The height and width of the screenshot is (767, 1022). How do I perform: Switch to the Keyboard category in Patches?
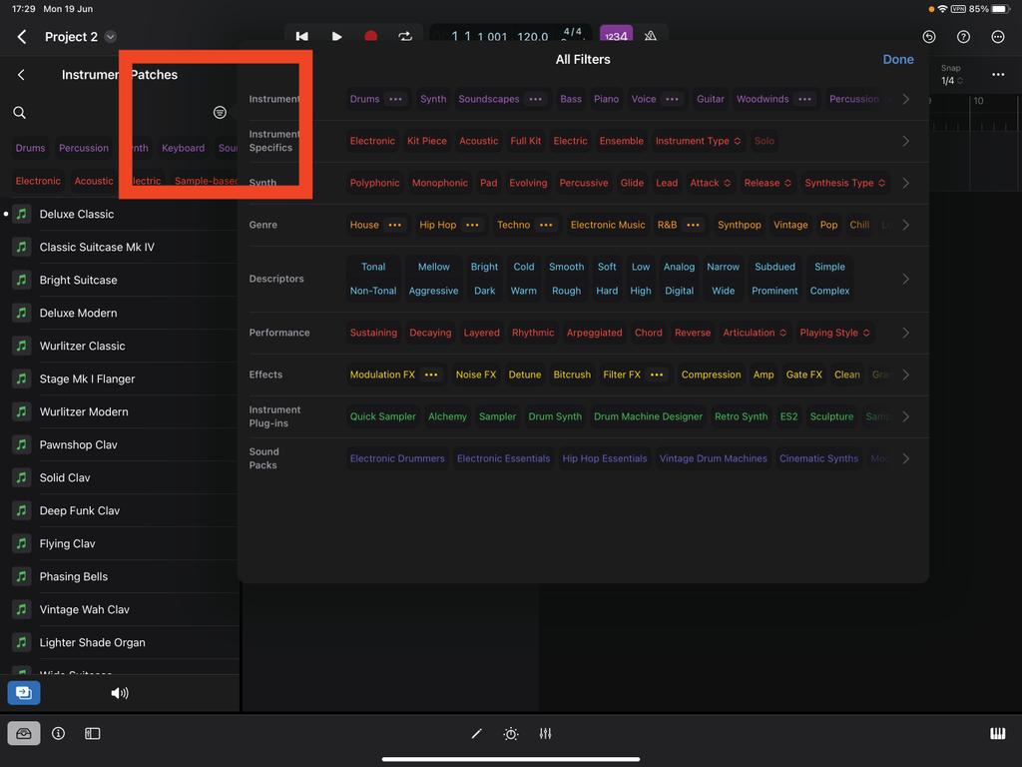tap(183, 147)
